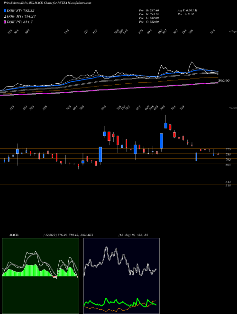
Task: Click the highest peak of white price line
Action: pos(192,62)
